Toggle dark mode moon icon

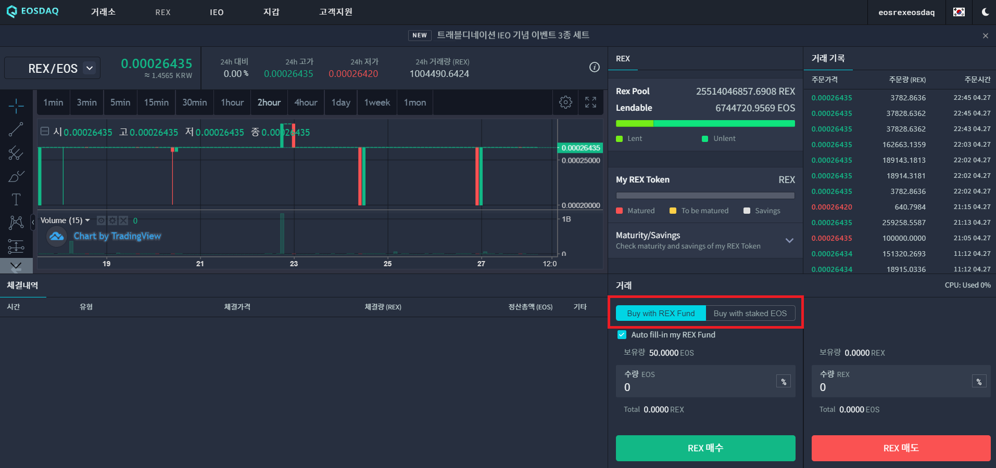tap(985, 12)
